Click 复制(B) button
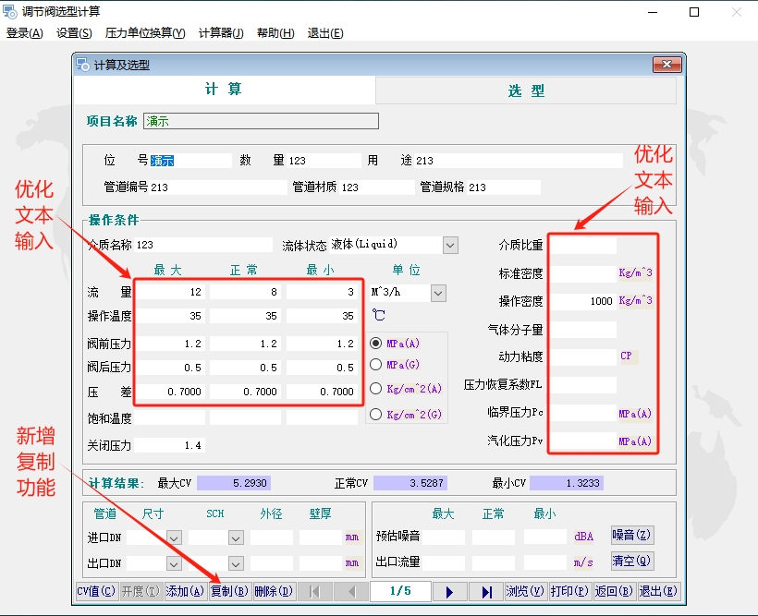Viewport: 758px width, 616px height. pos(229,591)
